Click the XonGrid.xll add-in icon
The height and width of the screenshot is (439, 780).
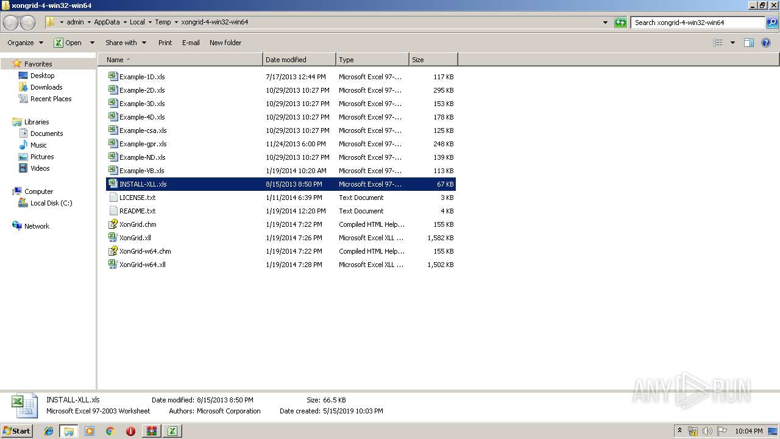click(113, 238)
